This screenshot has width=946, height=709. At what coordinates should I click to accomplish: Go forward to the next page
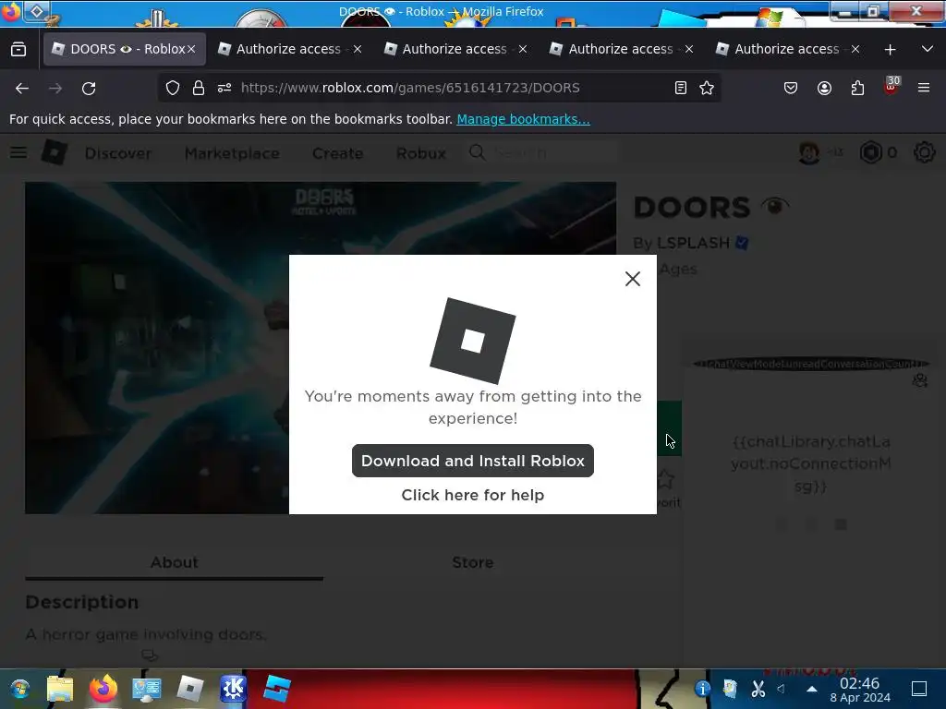[x=55, y=88]
